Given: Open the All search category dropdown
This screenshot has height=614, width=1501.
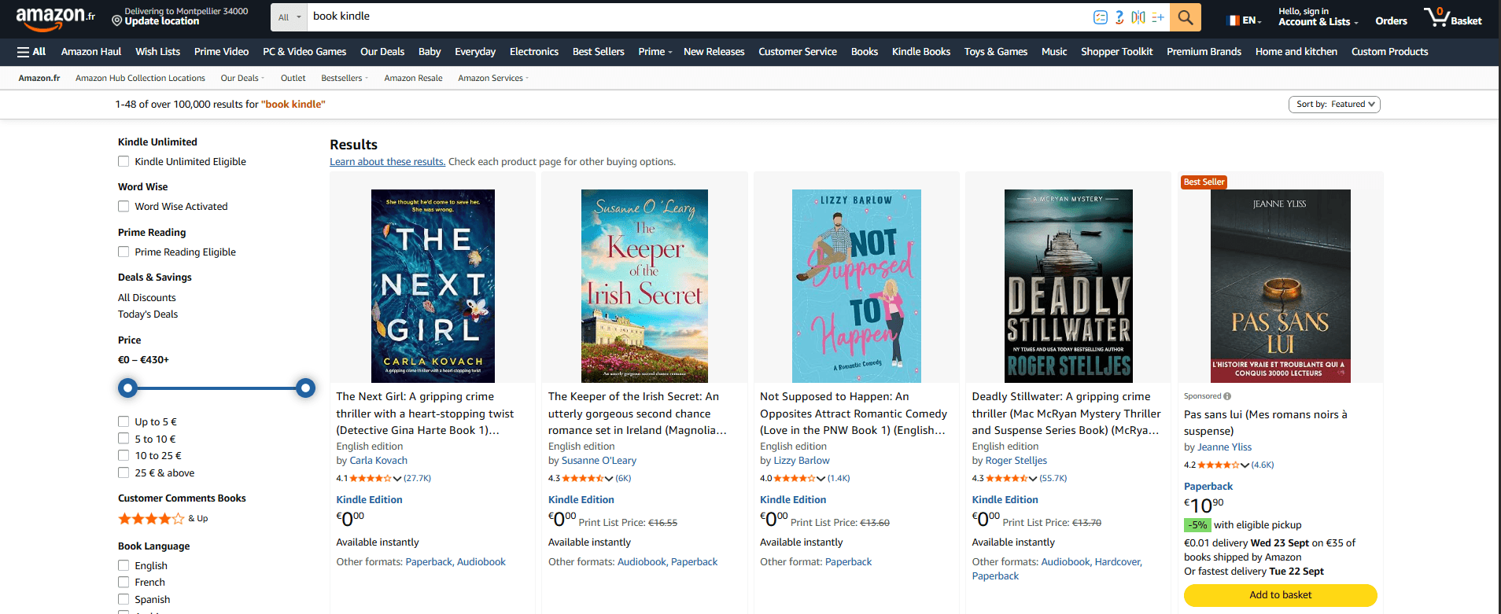Looking at the screenshot, I should coord(290,17).
